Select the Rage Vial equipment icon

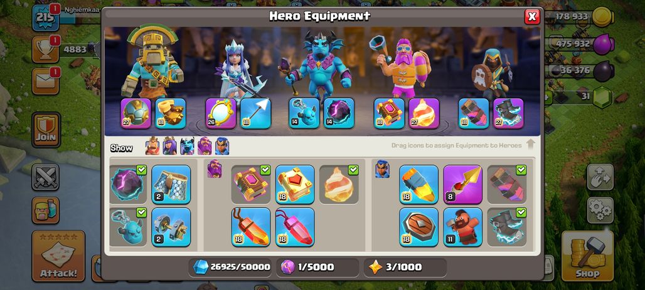[251, 227]
